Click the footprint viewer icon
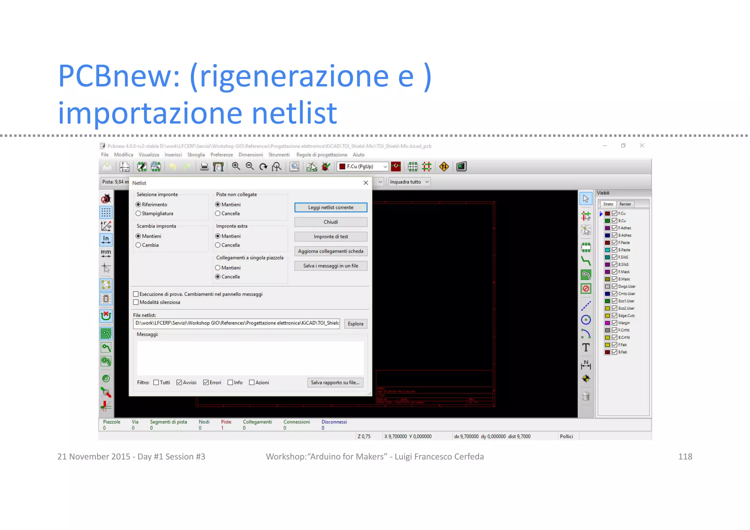750x530 pixels. [156, 167]
